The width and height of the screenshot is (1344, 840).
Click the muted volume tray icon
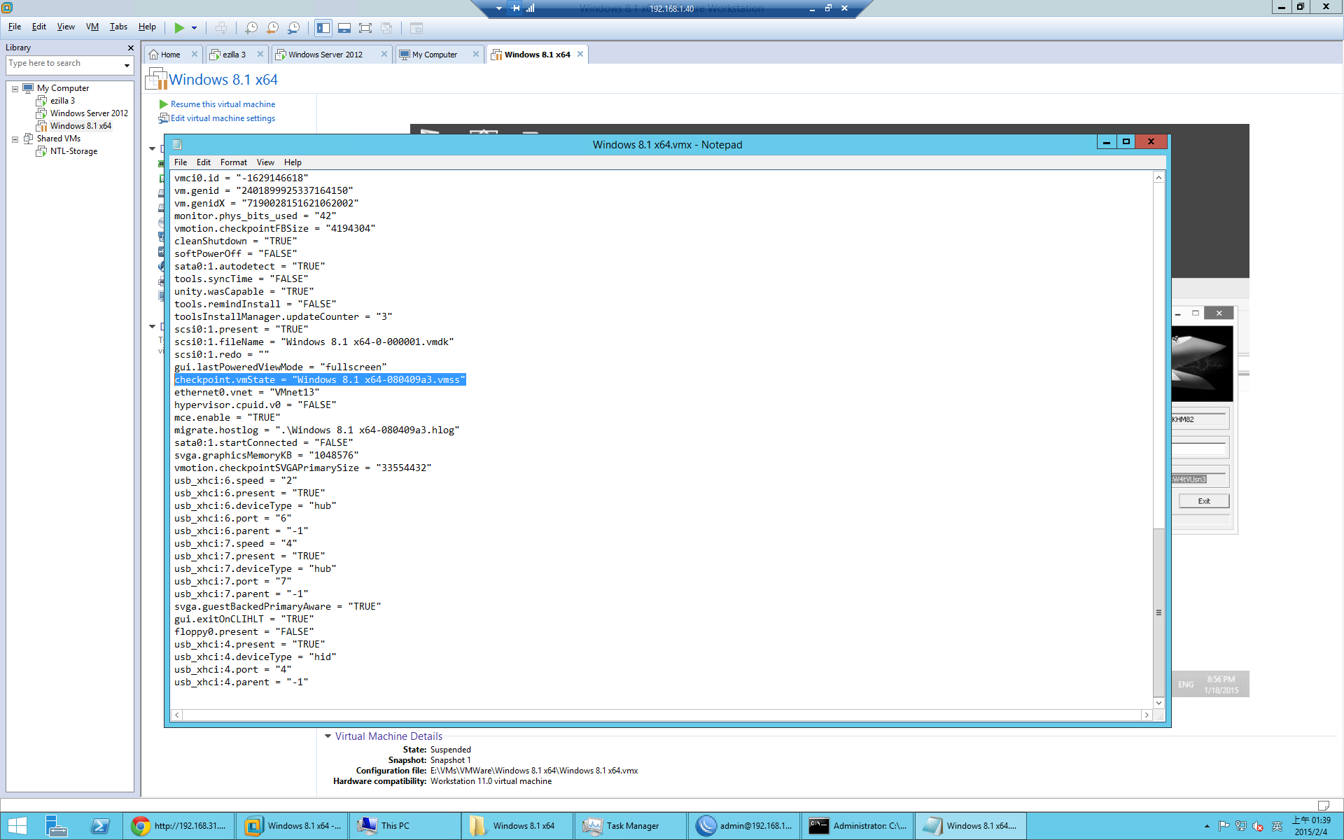point(1258,827)
